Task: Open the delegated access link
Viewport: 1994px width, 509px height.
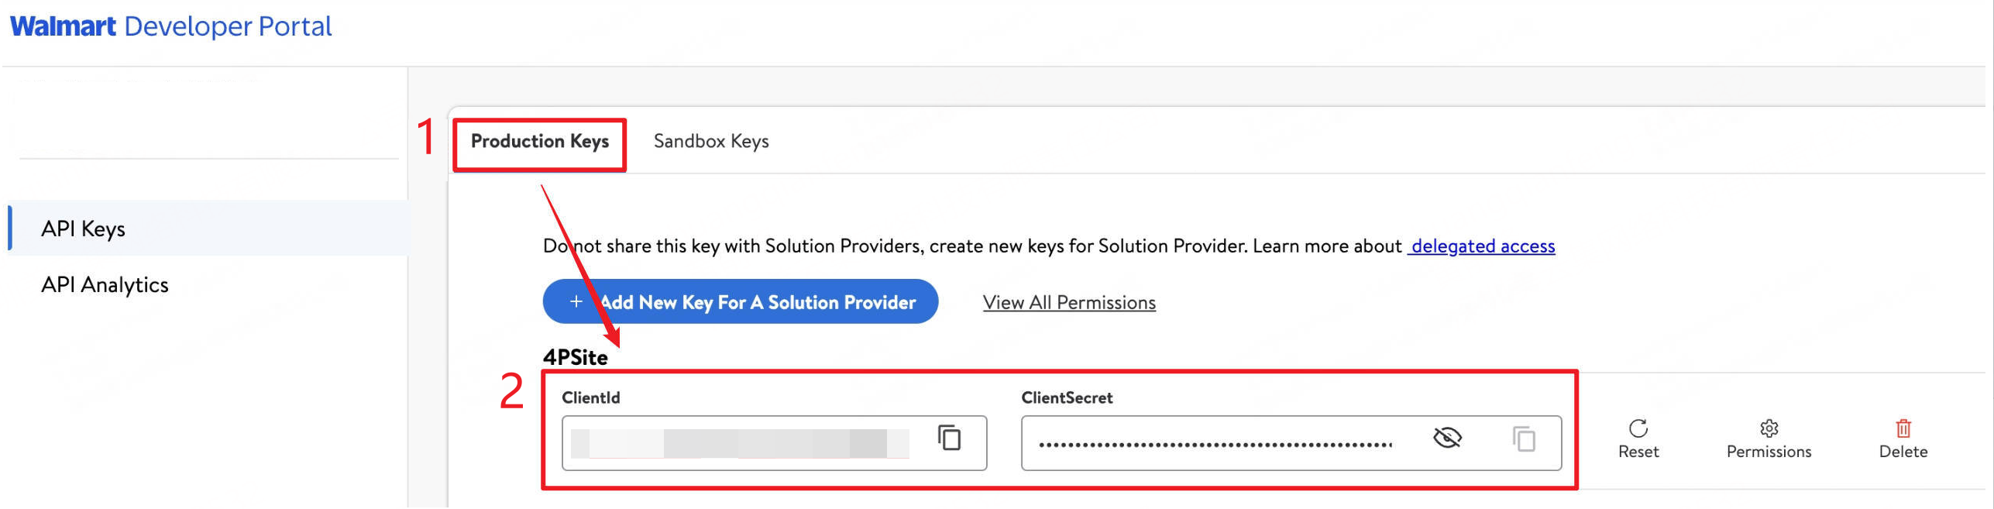Action: point(1481,246)
